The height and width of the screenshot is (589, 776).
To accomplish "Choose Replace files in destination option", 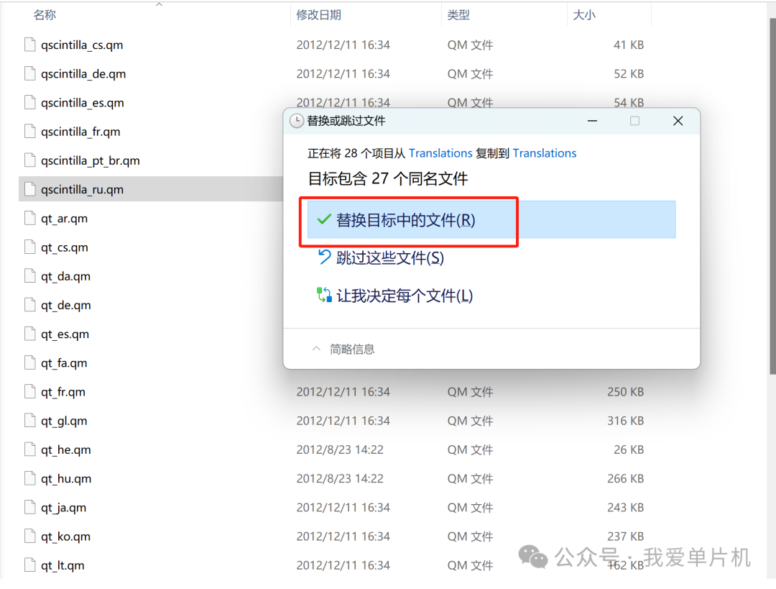I will click(x=491, y=219).
